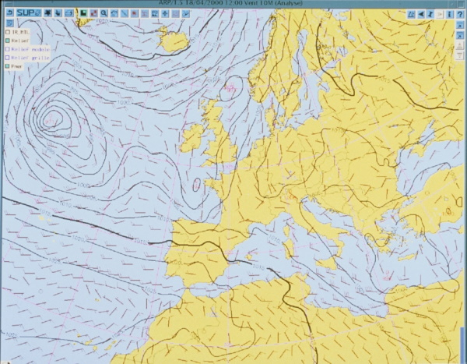Click the layer panel icon below back arrow
Viewport: 467px width, 364px height.
point(7,23)
